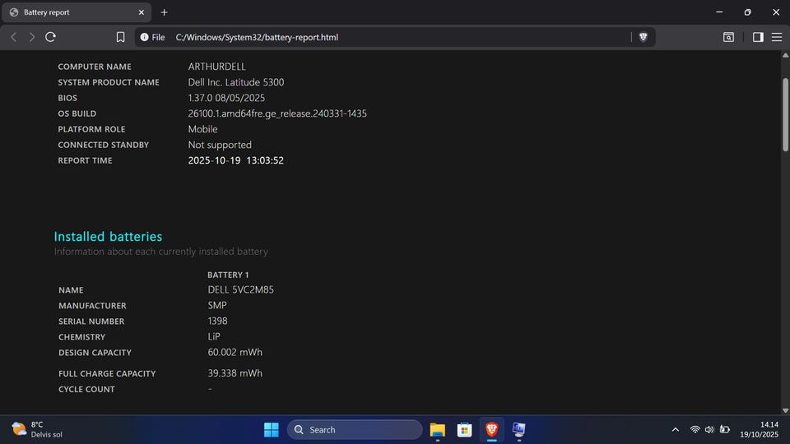Click the vertical scrollbar thumb

(x=785, y=114)
